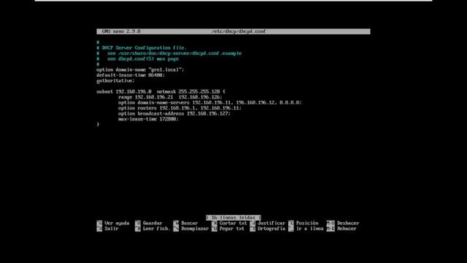Click the 'option domain-name' line
467x263 pixels.
[x=140, y=69]
